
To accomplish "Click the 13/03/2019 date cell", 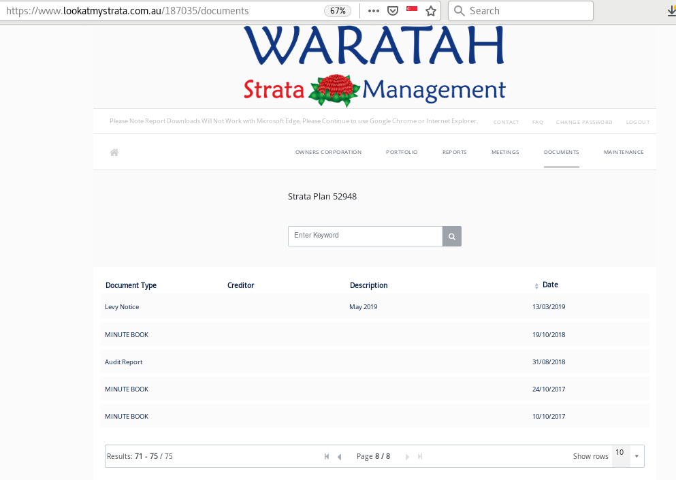I will pos(549,307).
